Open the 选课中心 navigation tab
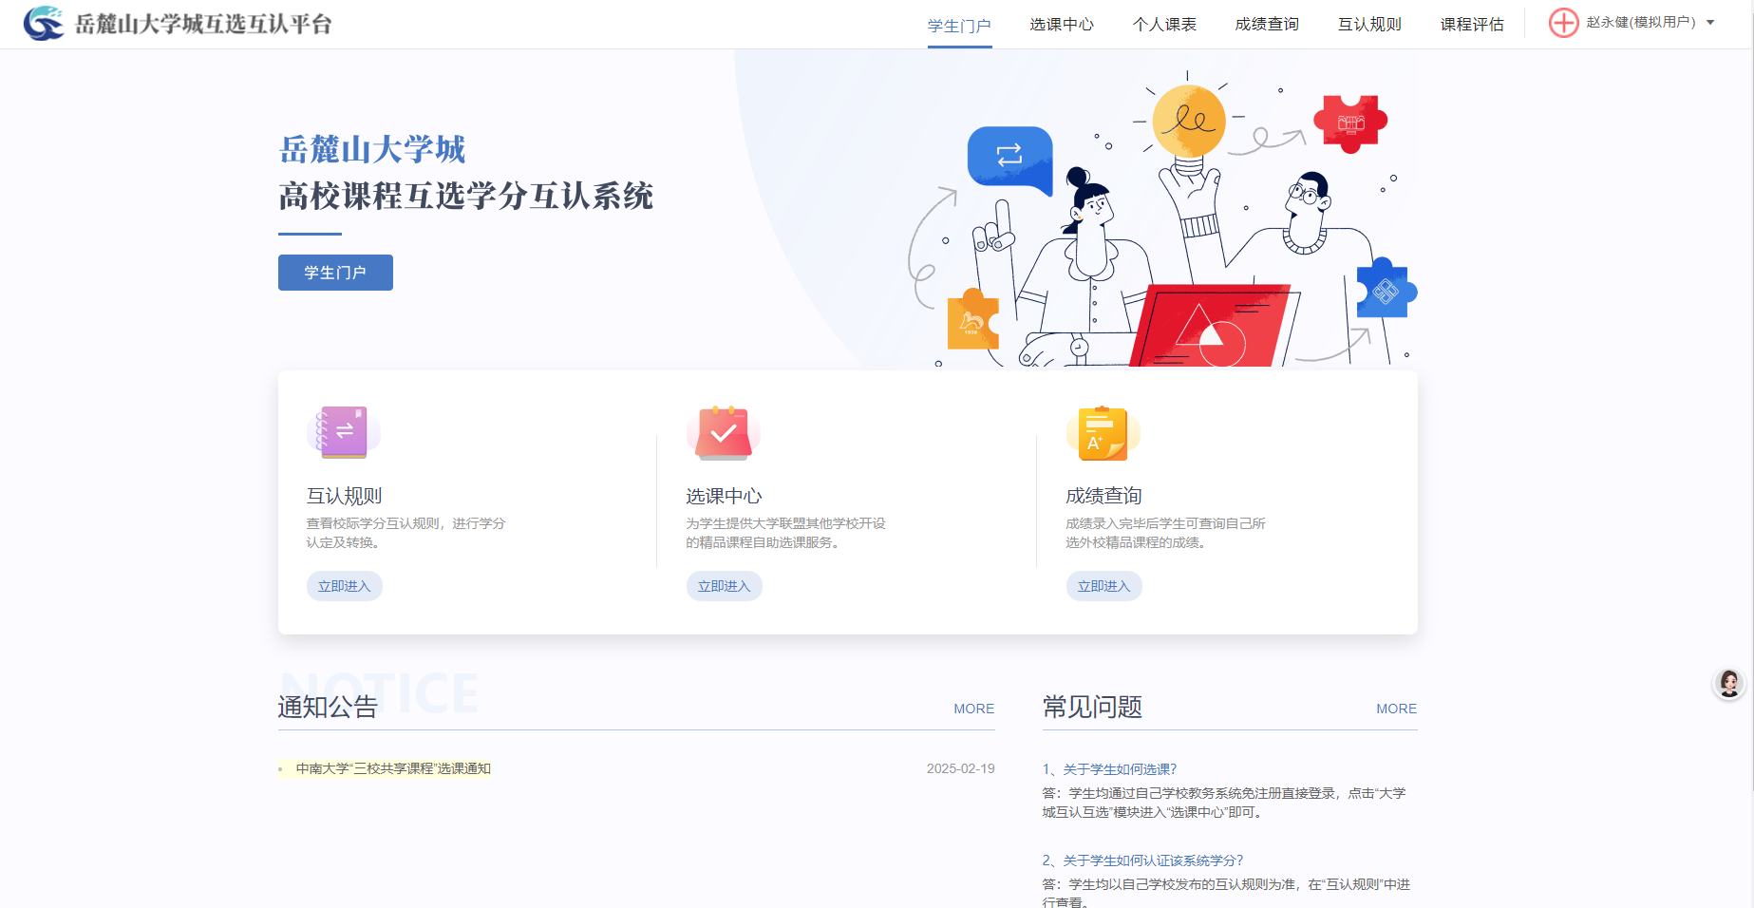The height and width of the screenshot is (908, 1754). tap(1062, 25)
